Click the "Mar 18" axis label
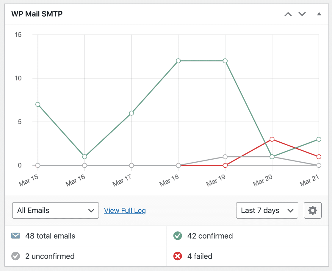Viewport: 332px width, 271px height. (169, 180)
